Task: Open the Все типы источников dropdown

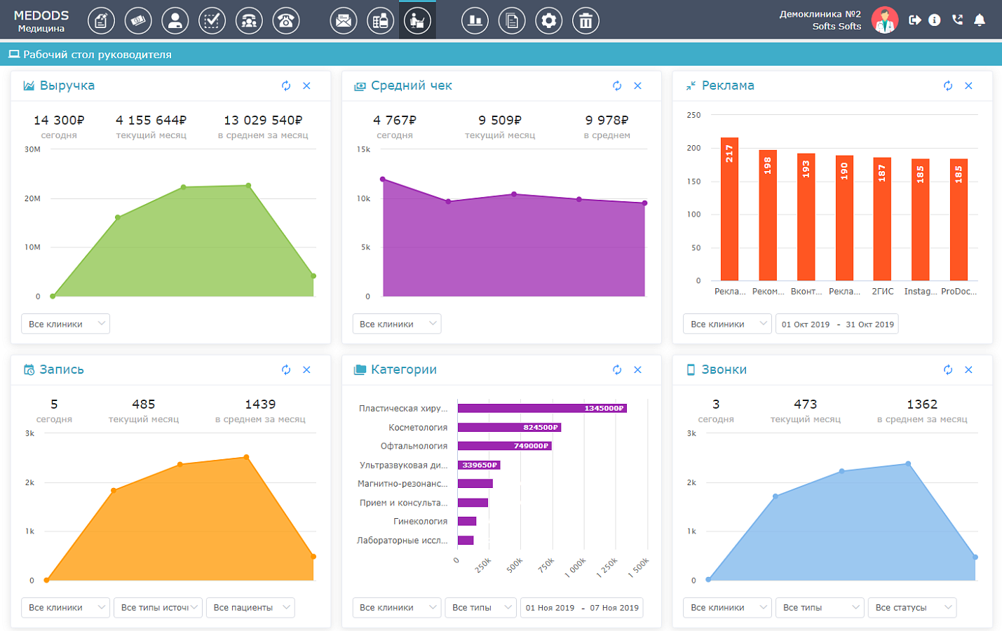Action: tap(158, 607)
